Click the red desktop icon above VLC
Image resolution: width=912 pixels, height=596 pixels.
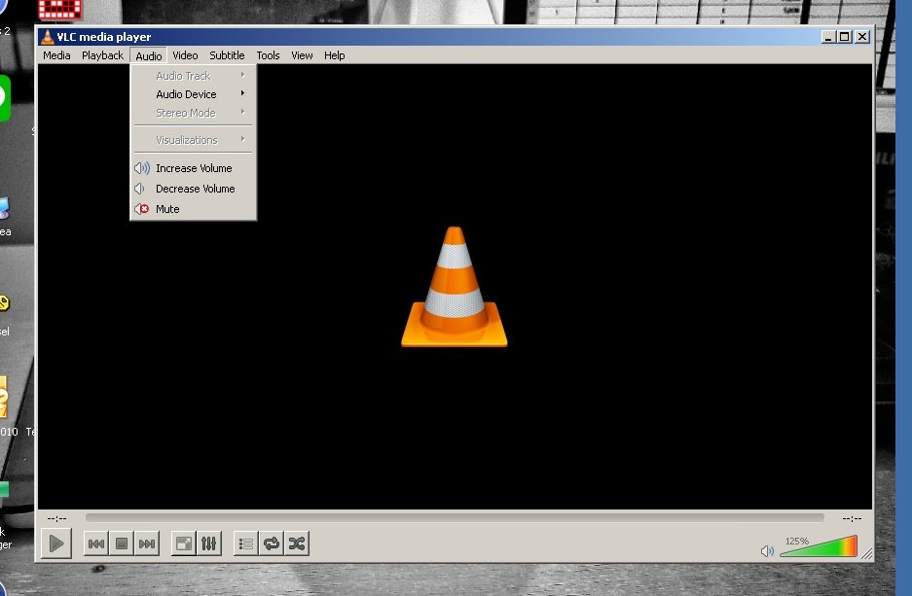click(x=60, y=10)
